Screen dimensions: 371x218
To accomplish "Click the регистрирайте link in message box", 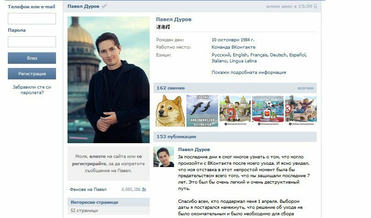I will pos(89,164).
